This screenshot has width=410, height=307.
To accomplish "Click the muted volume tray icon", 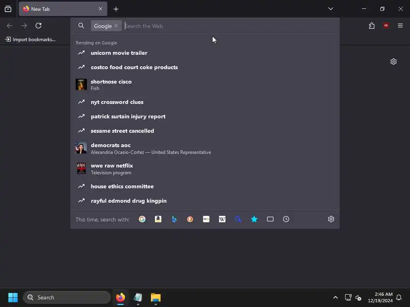I will 358,297.
